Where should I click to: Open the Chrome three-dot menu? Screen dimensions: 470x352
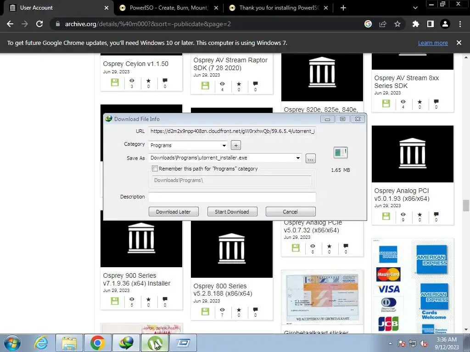click(460, 24)
